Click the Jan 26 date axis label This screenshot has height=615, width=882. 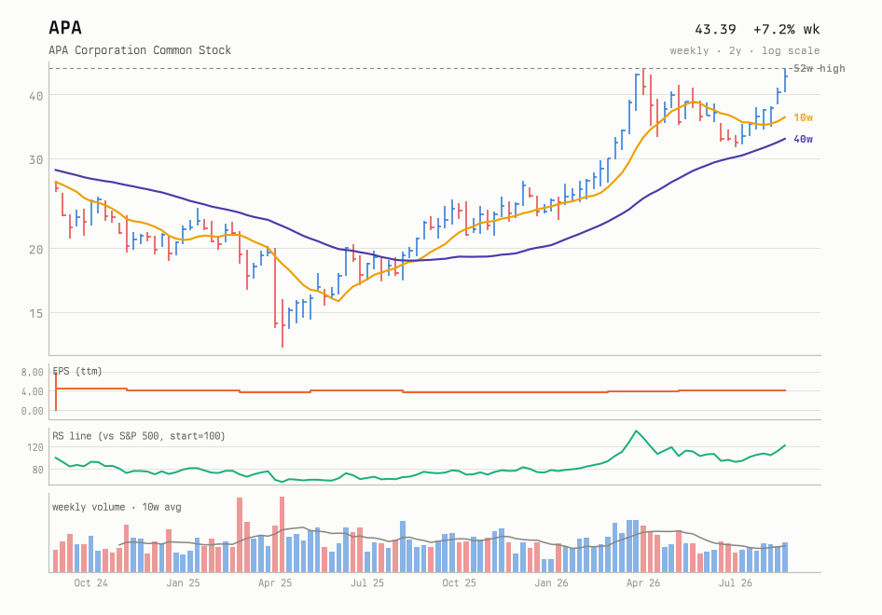click(x=551, y=583)
